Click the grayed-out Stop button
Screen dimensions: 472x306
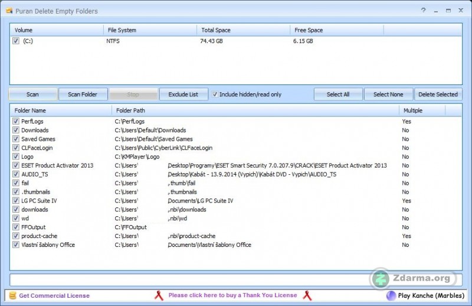[x=133, y=95]
